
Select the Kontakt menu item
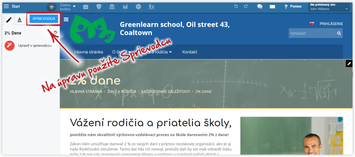[189, 52]
